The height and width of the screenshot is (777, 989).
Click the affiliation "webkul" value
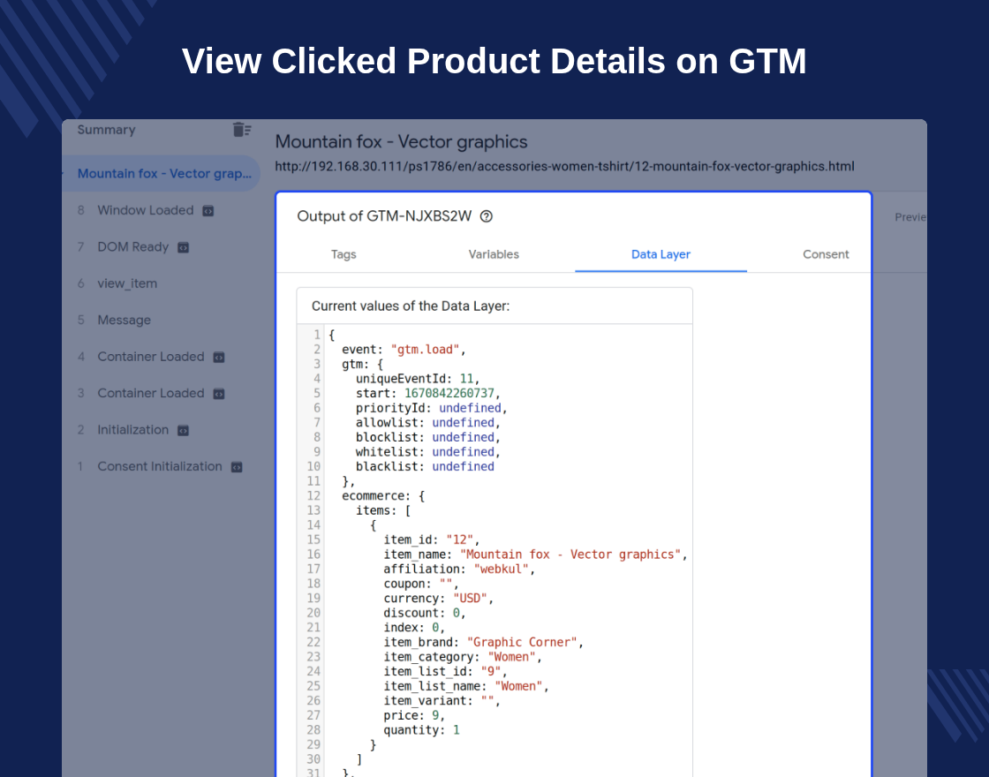tap(502, 569)
